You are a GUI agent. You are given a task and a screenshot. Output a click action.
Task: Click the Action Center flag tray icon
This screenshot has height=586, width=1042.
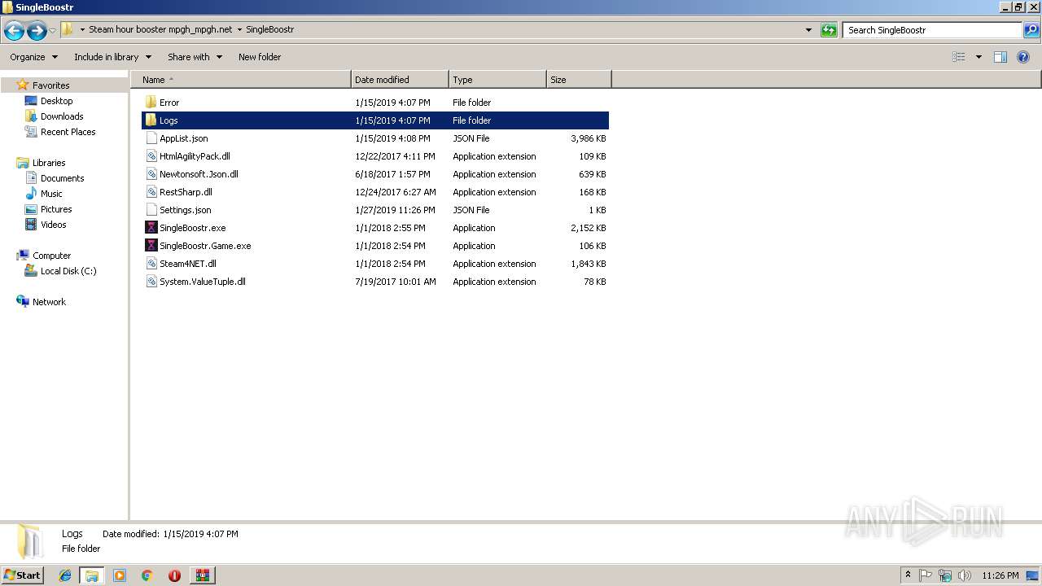926,575
